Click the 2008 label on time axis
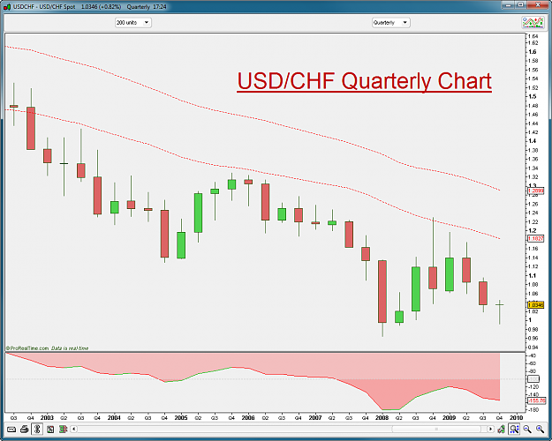552x441 pixels. click(x=382, y=418)
